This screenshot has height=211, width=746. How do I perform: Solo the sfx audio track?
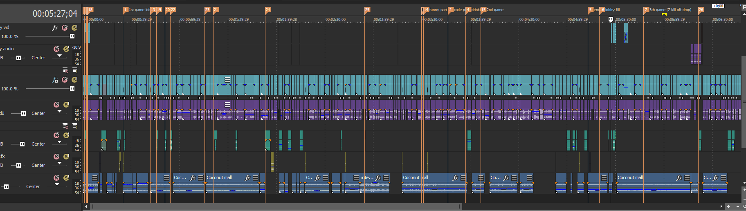click(x=66, y=157)
